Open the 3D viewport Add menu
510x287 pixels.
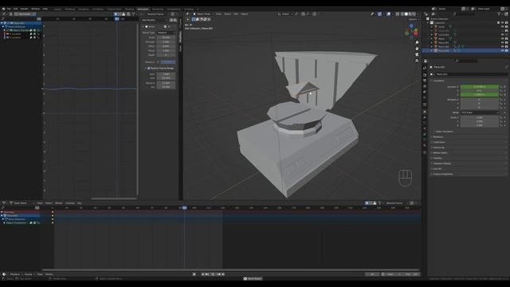[x=236, y=14]
